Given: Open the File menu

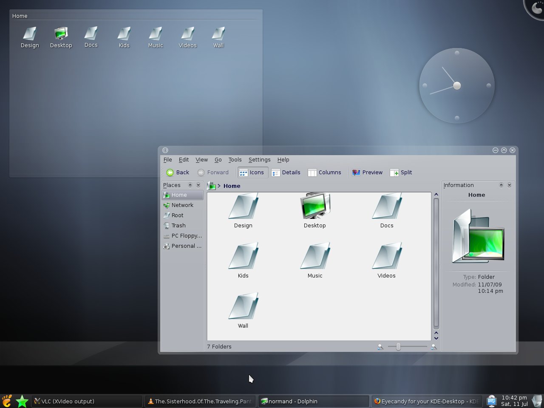Looking at the screenshot, I should pyautogui.click(x=168, y=160).
